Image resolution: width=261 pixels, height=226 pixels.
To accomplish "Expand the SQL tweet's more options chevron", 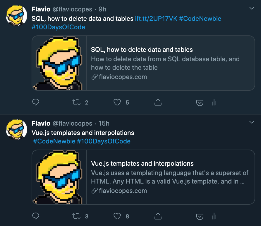I will pos(252,8).
